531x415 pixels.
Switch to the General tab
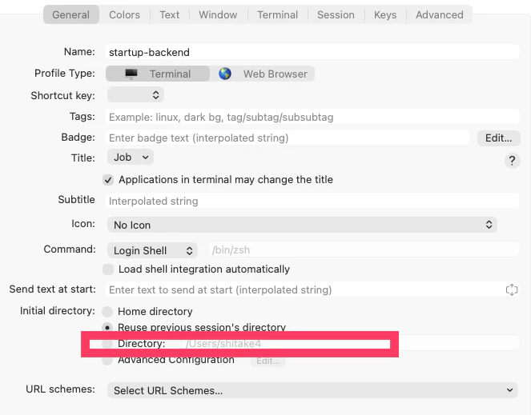pos(71,14)
